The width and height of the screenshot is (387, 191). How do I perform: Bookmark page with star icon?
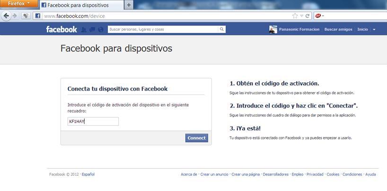click(x=295, y=16)
